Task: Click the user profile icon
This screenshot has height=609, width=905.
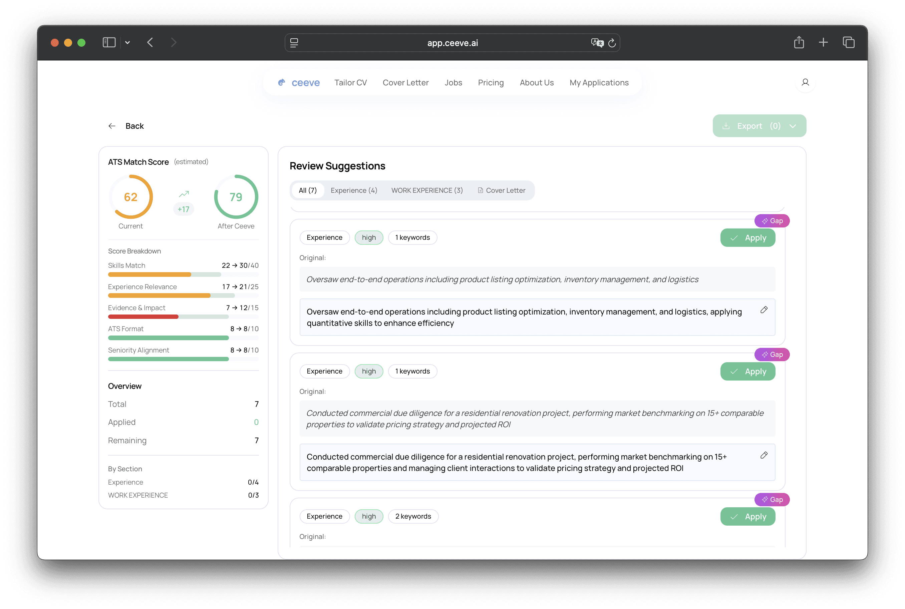Action: pos(805,82)
